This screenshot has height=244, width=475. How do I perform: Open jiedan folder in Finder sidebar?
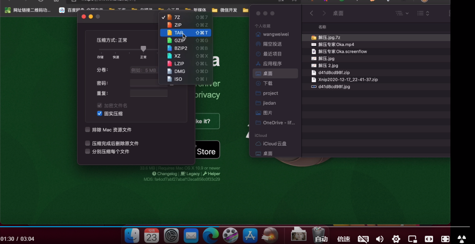click(275, 103)
